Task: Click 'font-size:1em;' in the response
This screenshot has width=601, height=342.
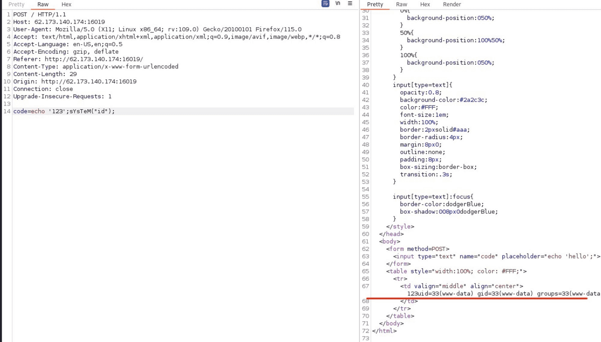Action: tap(424, 115)
